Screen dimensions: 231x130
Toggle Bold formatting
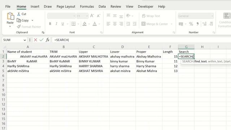(50, 24)
